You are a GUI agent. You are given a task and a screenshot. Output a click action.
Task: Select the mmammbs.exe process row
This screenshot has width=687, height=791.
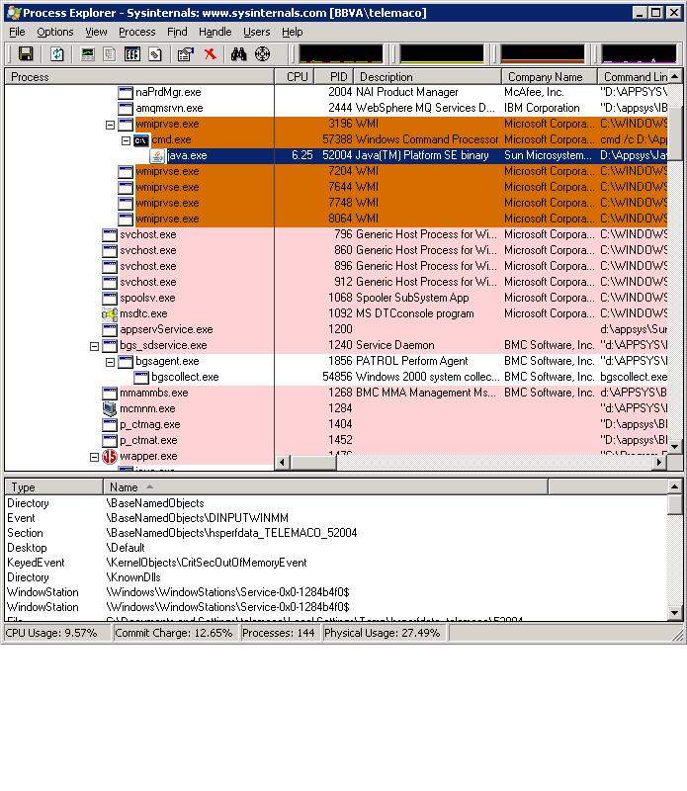[336, 393]
